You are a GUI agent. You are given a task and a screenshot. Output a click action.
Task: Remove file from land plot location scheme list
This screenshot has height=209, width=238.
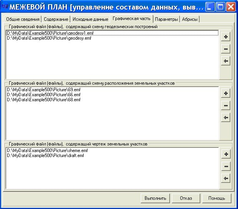click(226, 105)
